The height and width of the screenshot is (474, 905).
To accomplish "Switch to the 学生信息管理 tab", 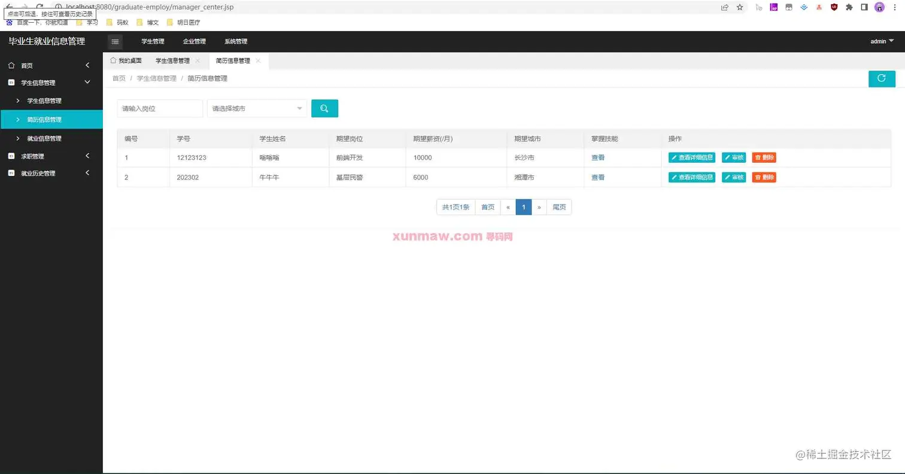I will click(172, 60).
